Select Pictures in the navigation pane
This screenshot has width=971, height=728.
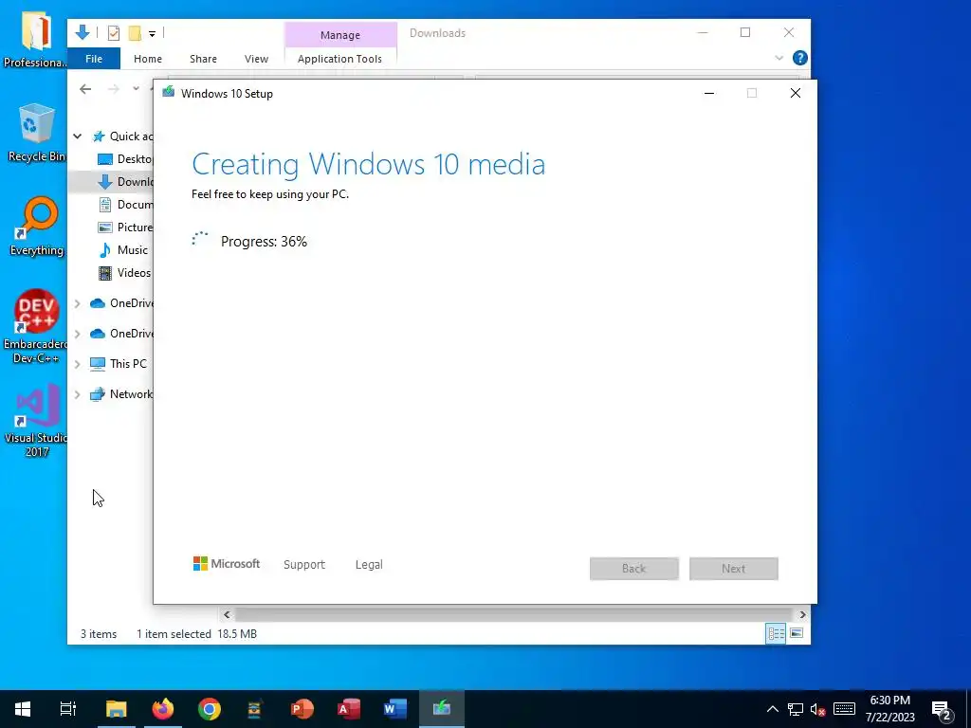click(124, 227)
